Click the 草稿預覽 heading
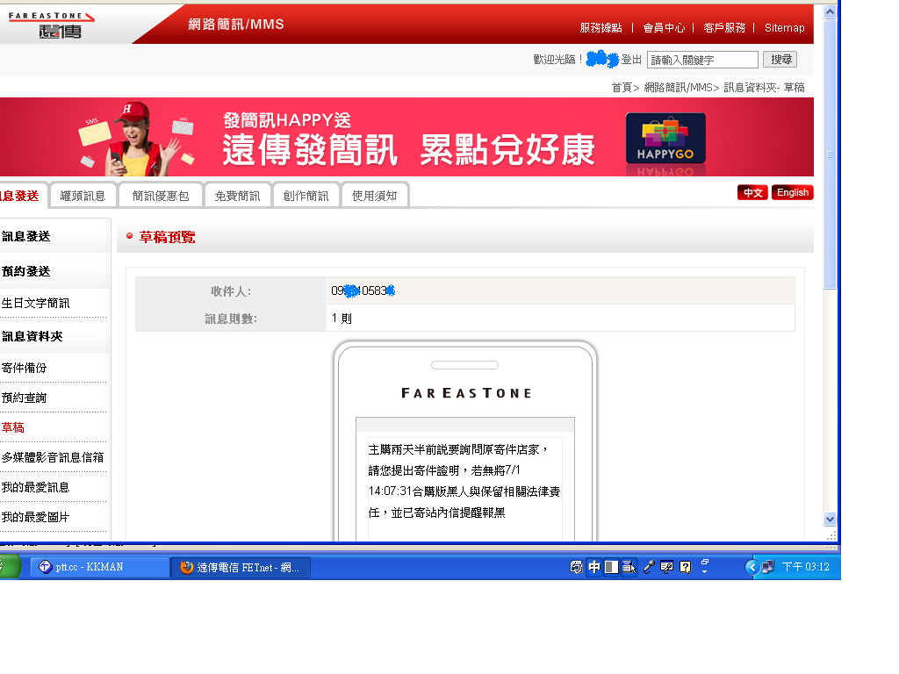 (167, 237)
